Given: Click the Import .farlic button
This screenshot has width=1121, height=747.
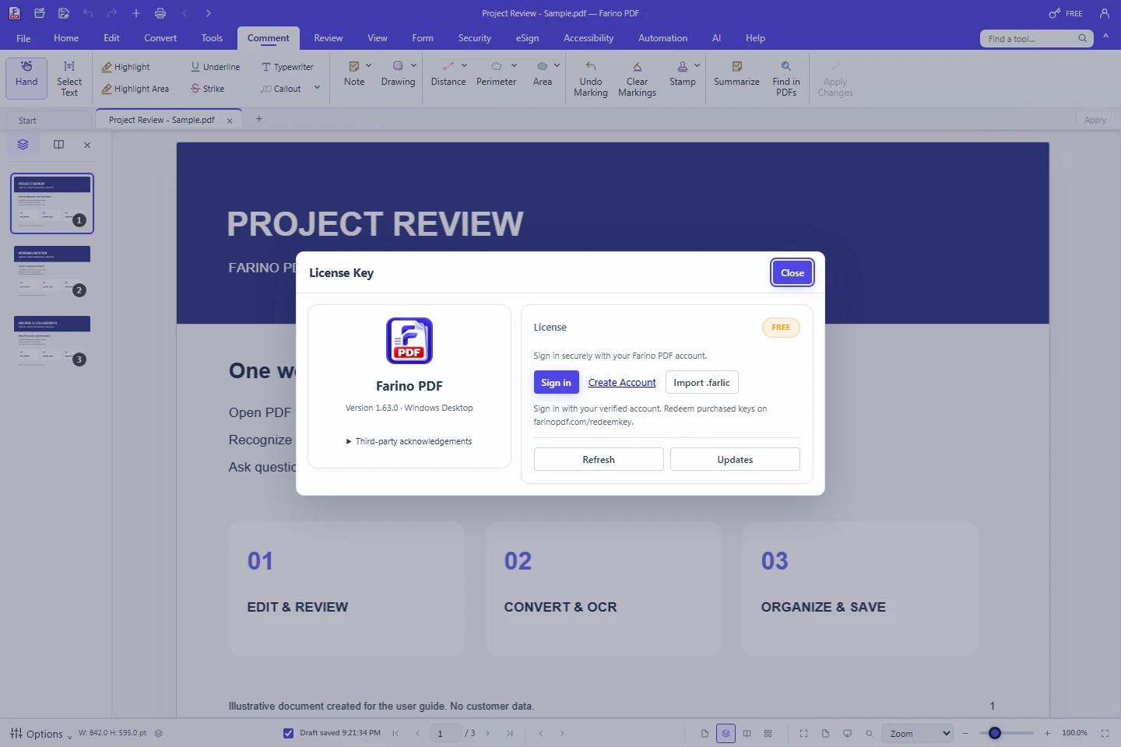Looking at the screenshot, I should [x=701, y=382].
